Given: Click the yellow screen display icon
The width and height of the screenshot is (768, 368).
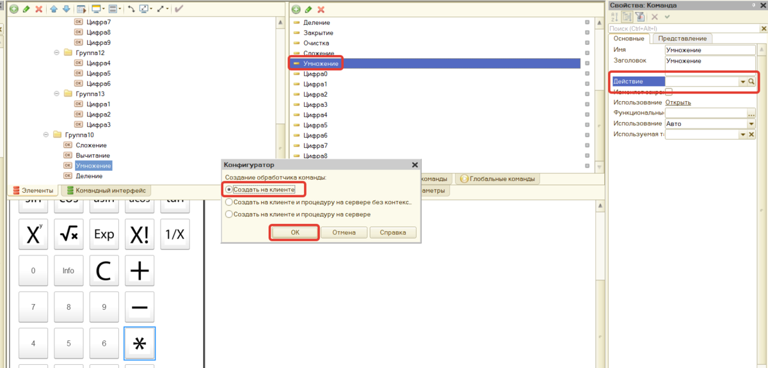Looking at the screenshot, I should click(97, 10).
